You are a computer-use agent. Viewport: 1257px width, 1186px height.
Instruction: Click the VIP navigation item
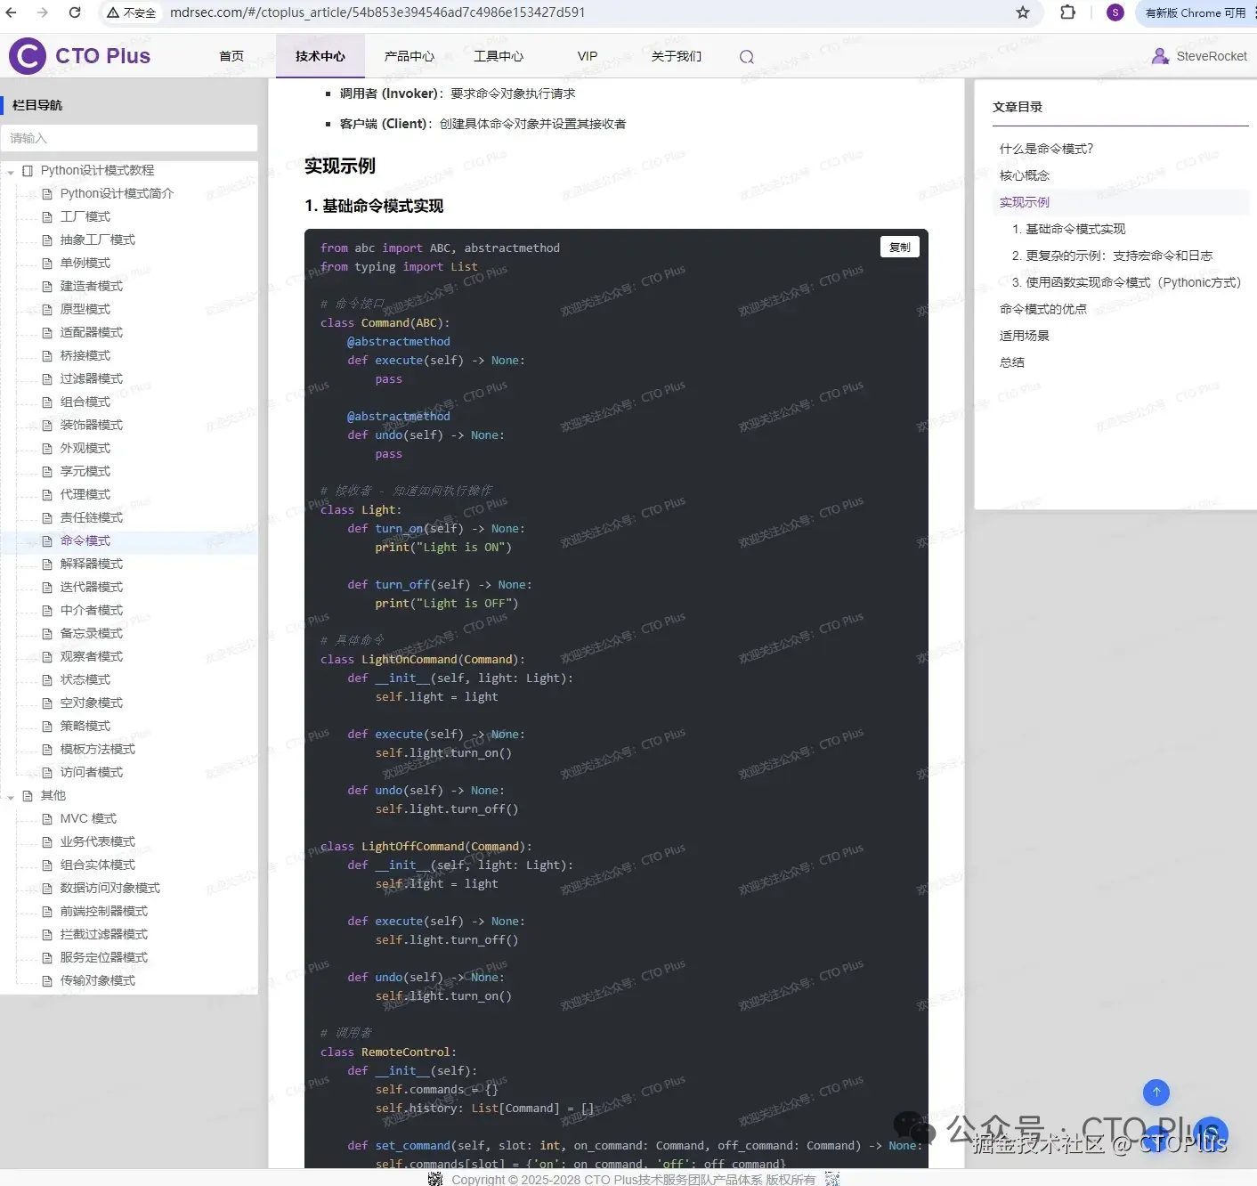coord(587,56)
